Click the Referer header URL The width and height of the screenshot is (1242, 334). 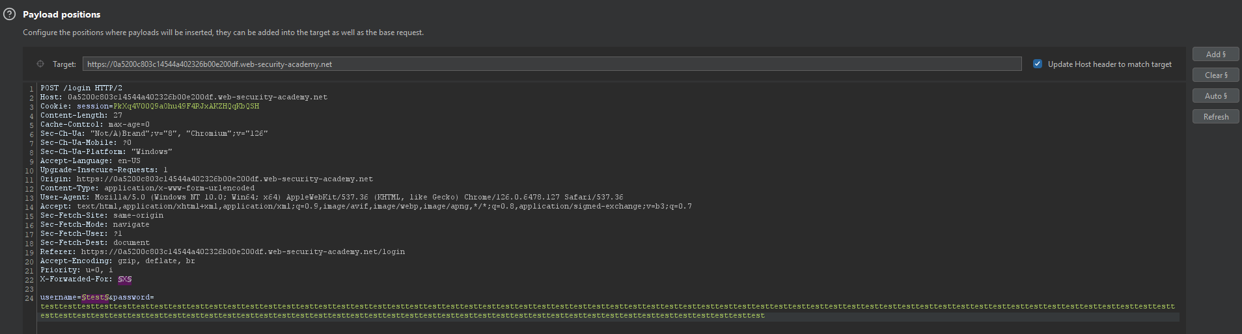242,252
